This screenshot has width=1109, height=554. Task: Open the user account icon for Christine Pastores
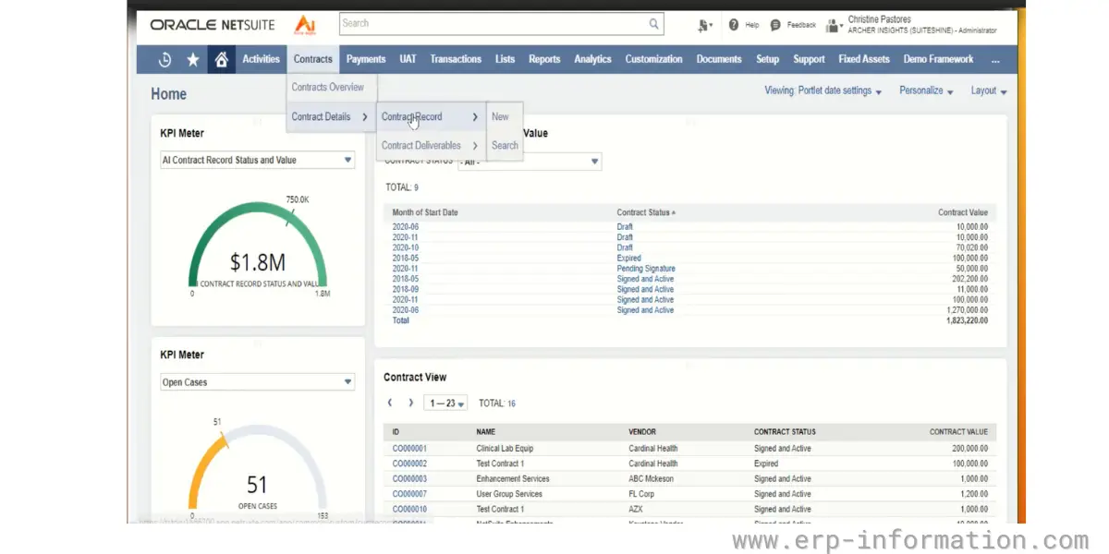(x=833, y=25)
